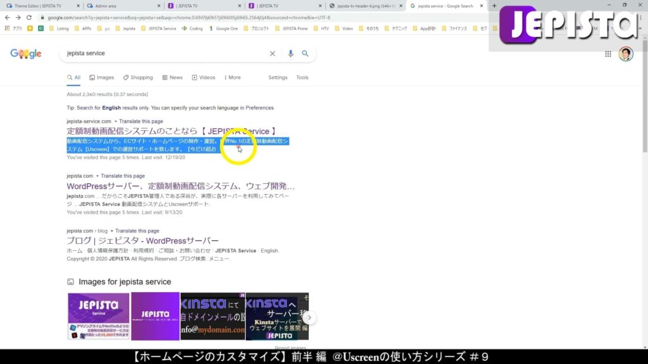
Task: Open the Google apps grid
Action: [608, 54]
